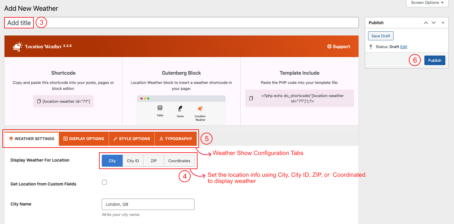Screen dimensions: 454x224
Task: Click the shortcode copy icon
Action: pyautogui.click(x=39, y=102)
